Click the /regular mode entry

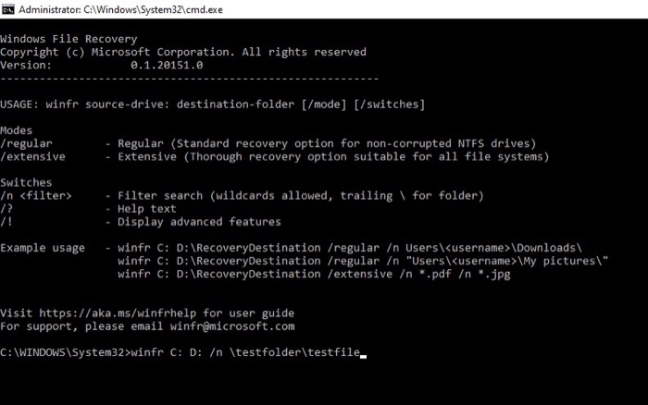click(27, 144)
